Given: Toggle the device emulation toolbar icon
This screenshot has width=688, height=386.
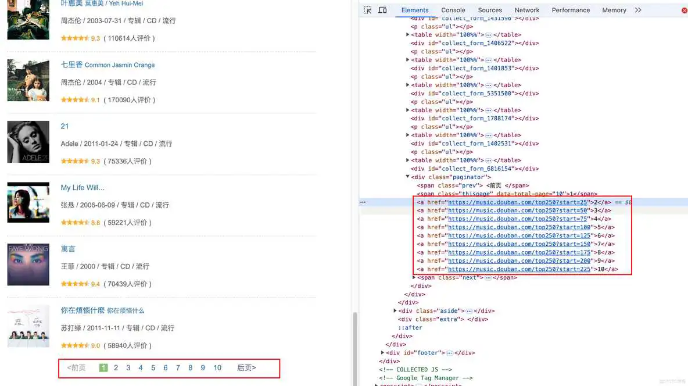Looking at the screenshot, I should (382, 10).
